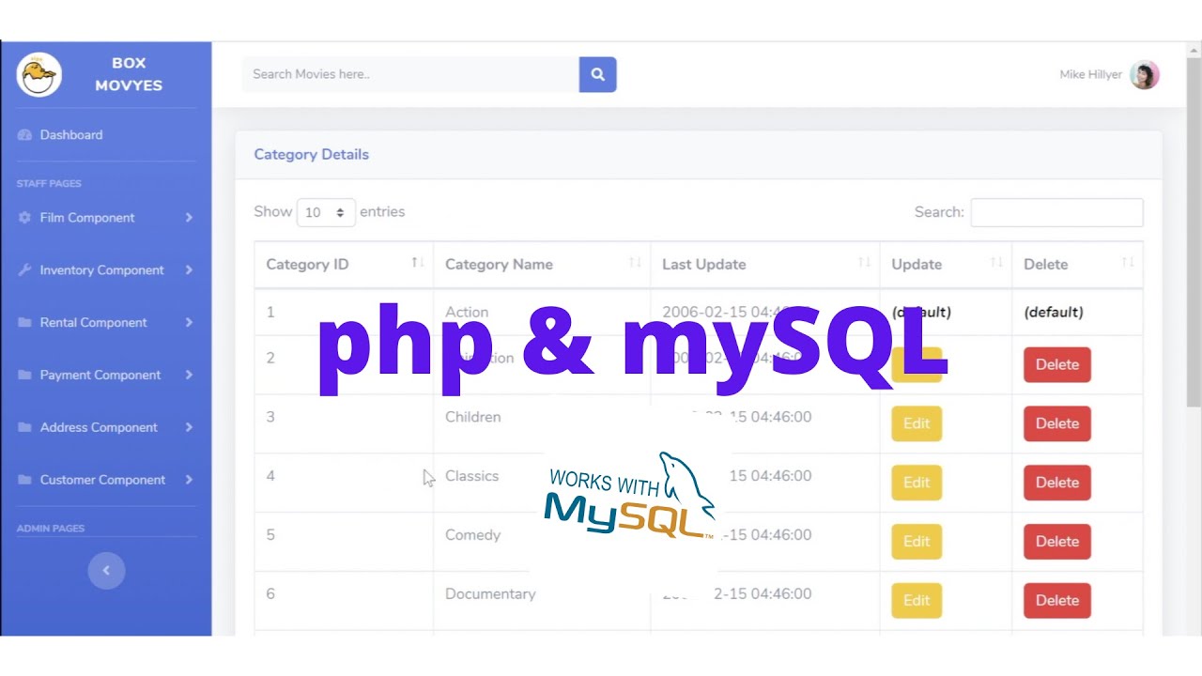Sort by Category Name column arrows
The height and width of the screenshot is (676, 1202).
(x=635, y=263)
